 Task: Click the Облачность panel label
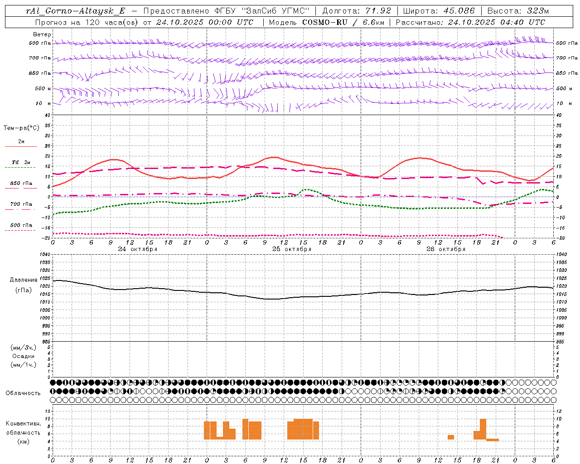point(23,393)
